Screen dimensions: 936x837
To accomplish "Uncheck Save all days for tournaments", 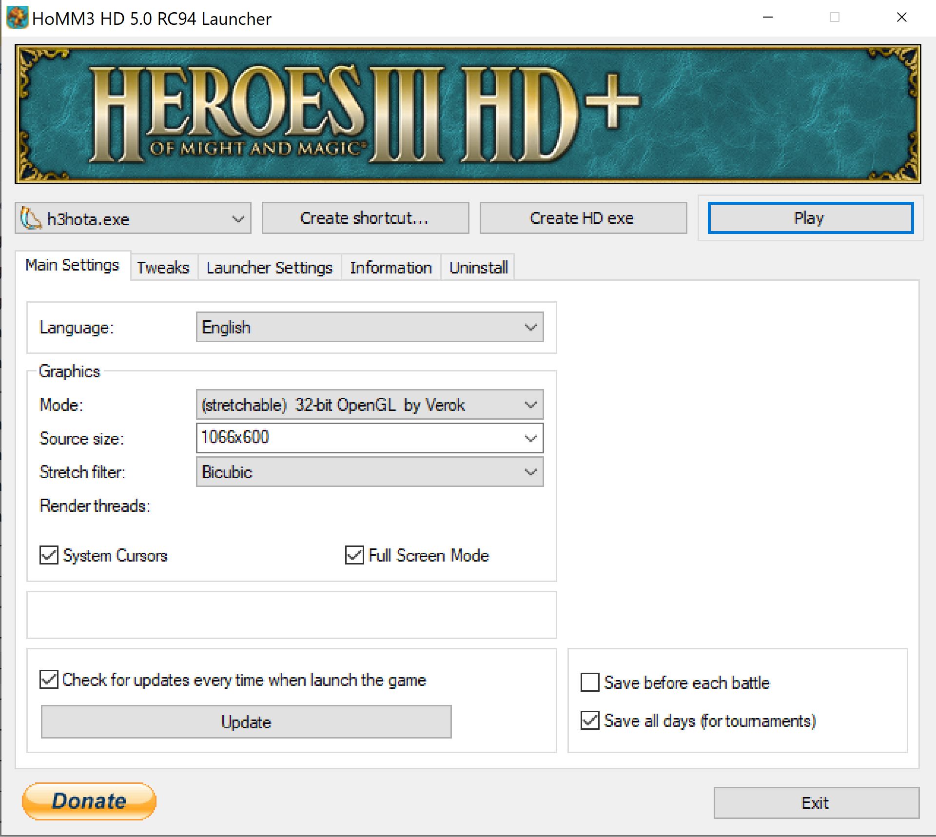I will pos(590,720).
